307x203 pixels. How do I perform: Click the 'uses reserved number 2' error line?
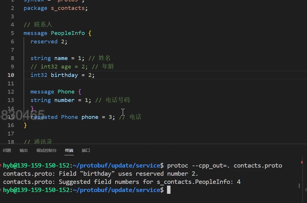(101, 174)
